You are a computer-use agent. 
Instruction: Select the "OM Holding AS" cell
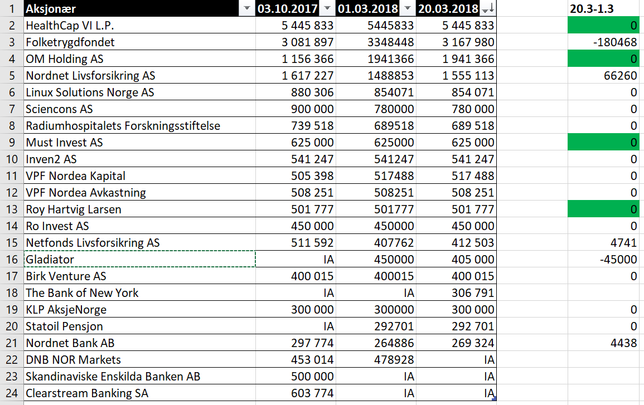click(x=139, y=58)
